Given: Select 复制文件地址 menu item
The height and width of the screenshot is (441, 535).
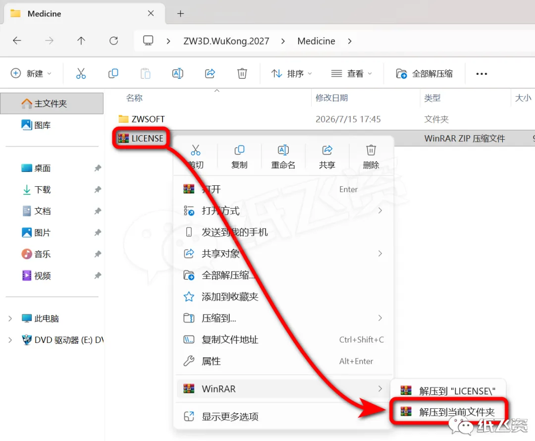Looking at the screenshot, I should [x=283, y=339].
